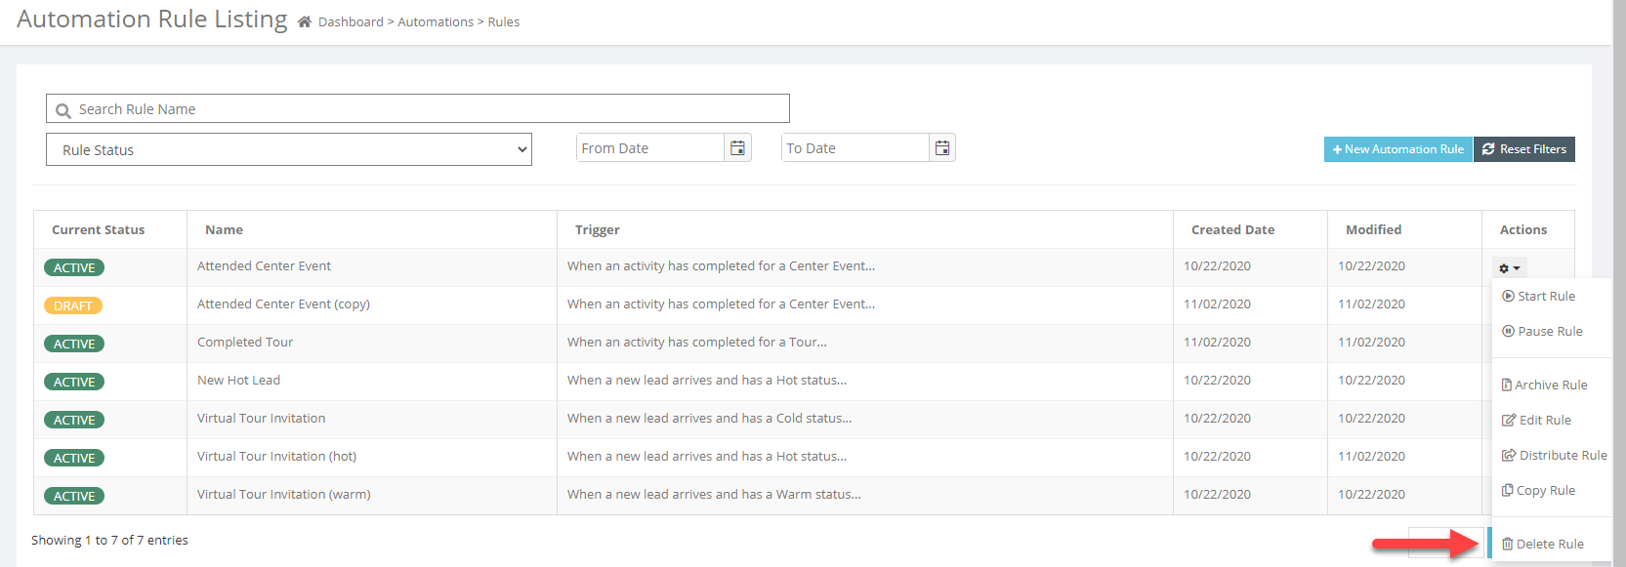Screen dimensions: 1626x567
Task: Choose Delete Rule option
Action: click(1542, 544)
